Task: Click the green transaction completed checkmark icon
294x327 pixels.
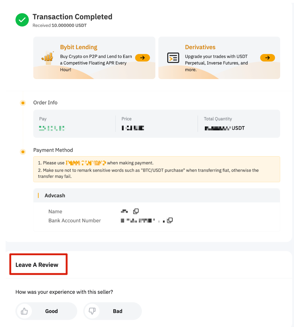Action: point(22,20)
